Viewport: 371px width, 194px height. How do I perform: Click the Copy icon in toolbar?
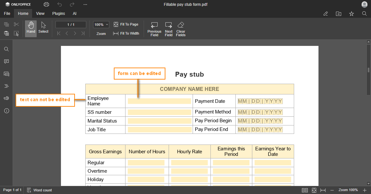pos(6,24)
